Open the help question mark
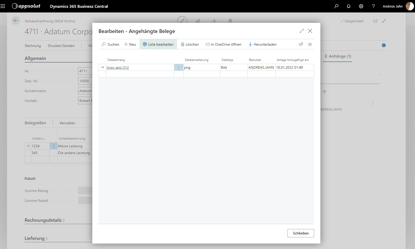415x249 pixels. pos(373,6)
